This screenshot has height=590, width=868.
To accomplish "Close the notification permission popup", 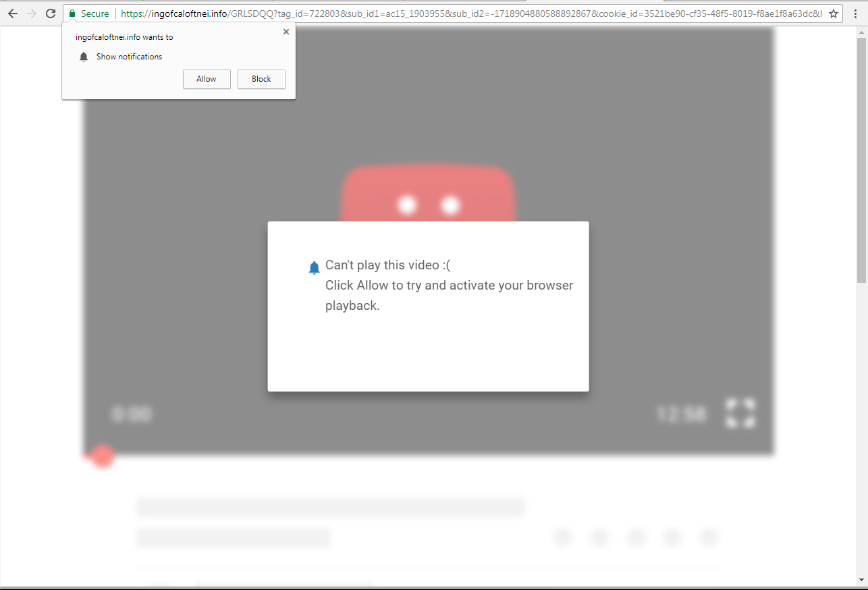I will click(286, 32).
